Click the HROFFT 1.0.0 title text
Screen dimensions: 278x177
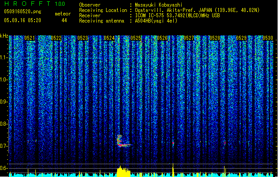35,4
